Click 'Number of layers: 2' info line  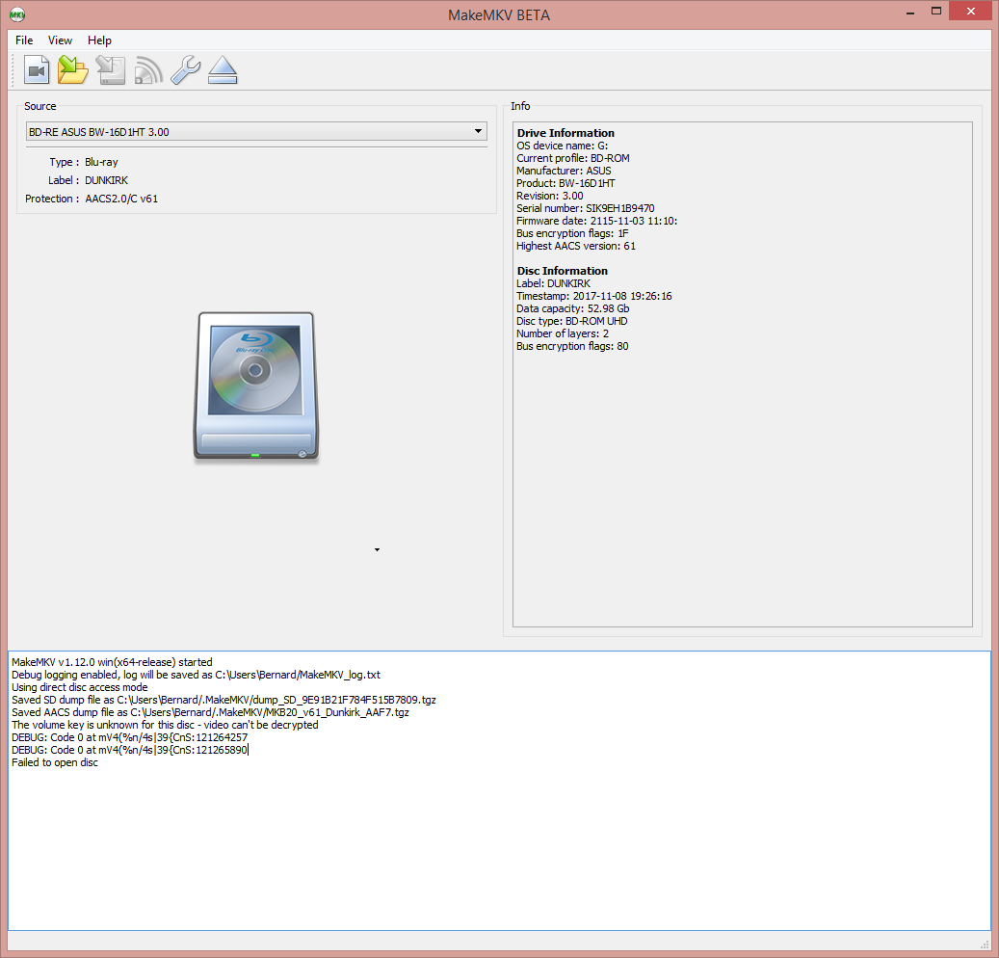point(563,333)
